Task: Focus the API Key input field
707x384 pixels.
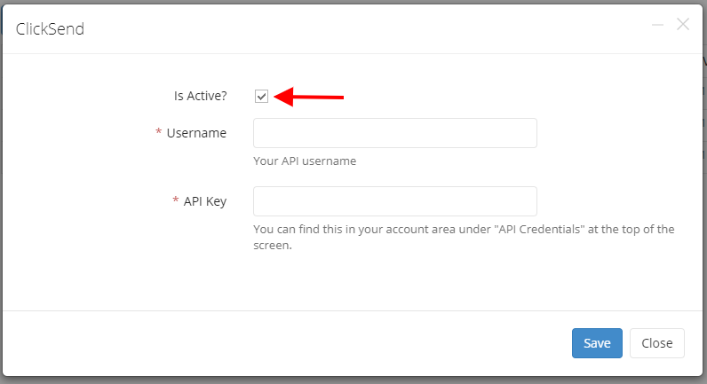Action: click(395, 201)
